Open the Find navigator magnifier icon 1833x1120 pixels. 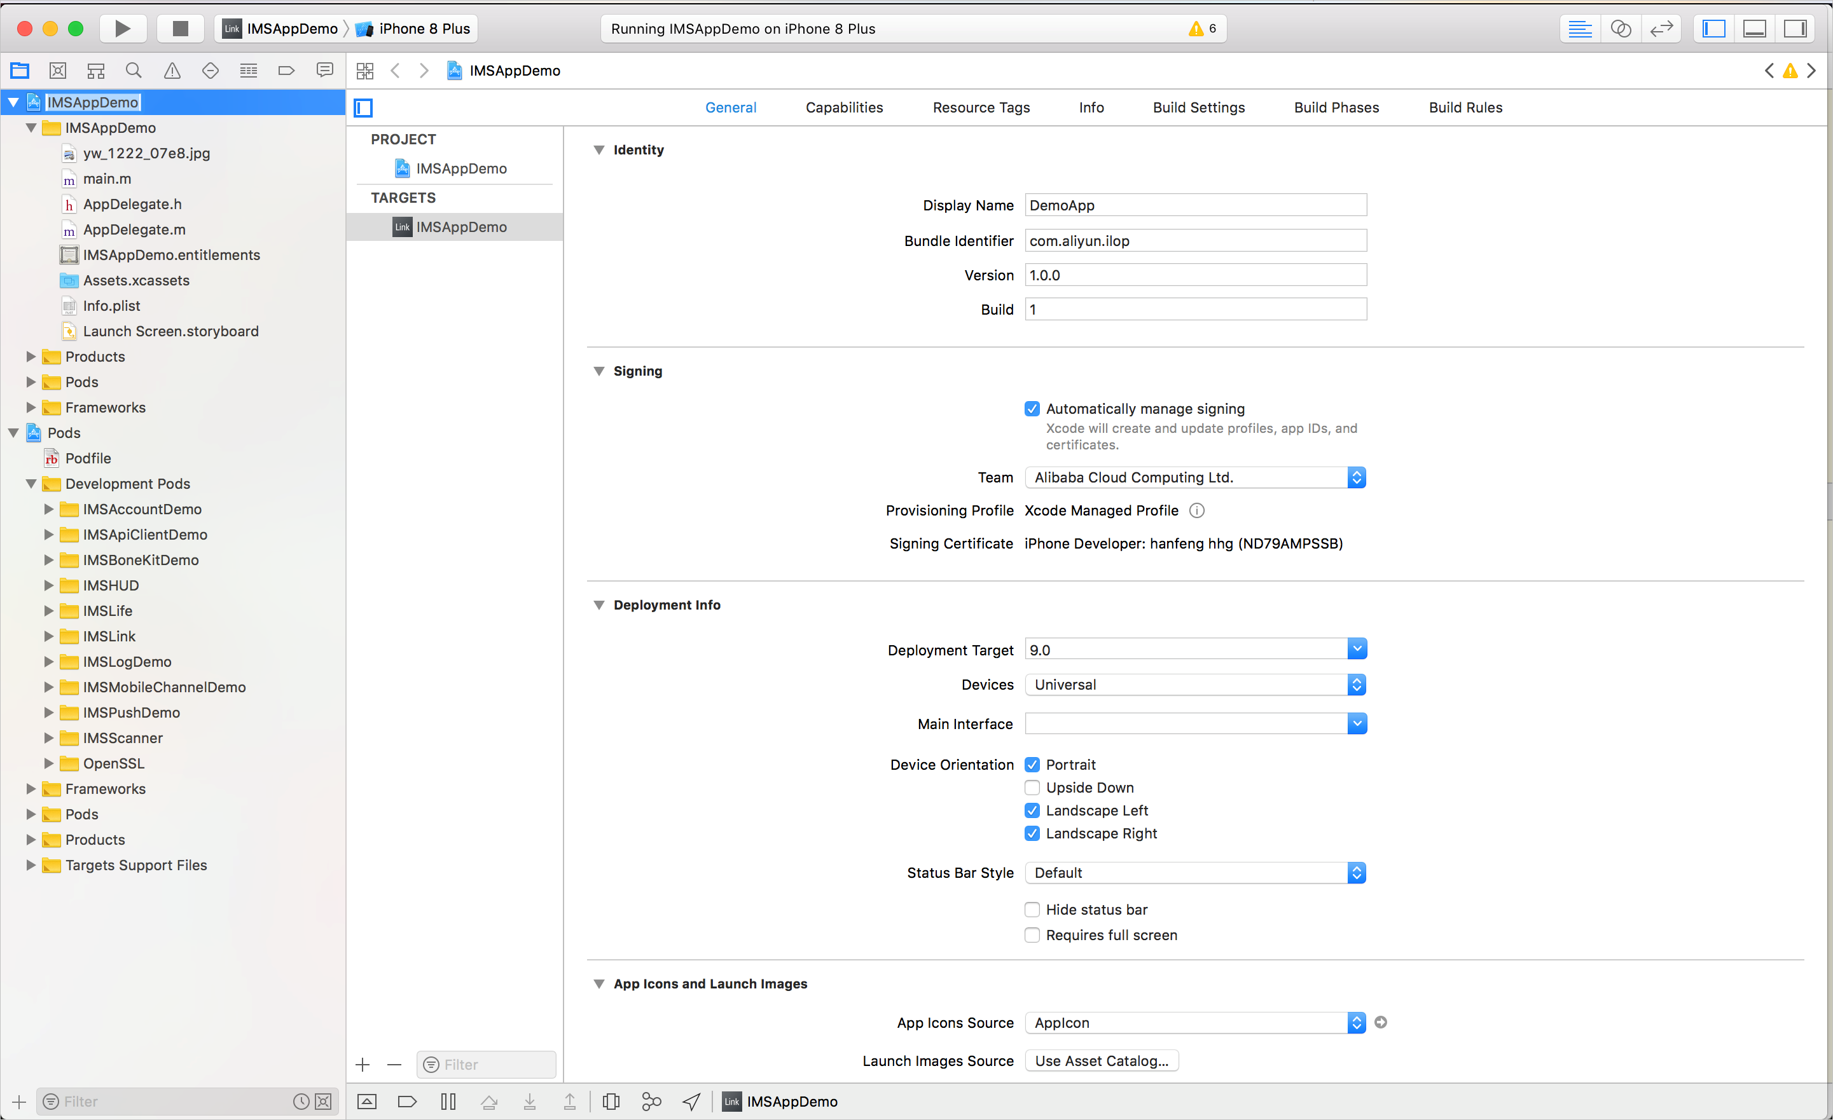(134, 70)
